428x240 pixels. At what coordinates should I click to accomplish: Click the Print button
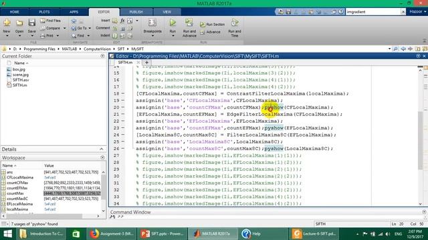(x=47, y=35)
